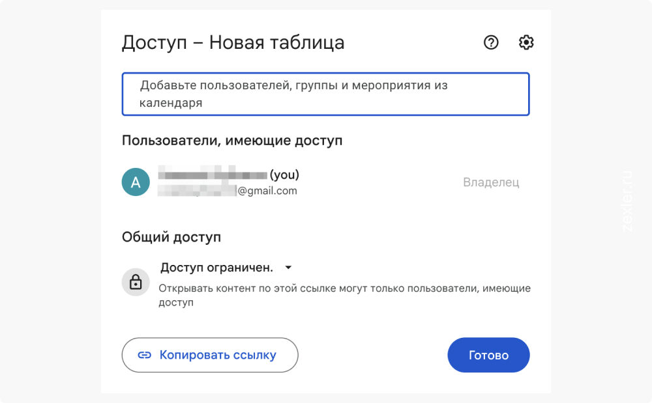Image resolution: width=652 pixels, height=403 pixels.
Task: Focus the add users and groups field
Action: pos(325,94)
